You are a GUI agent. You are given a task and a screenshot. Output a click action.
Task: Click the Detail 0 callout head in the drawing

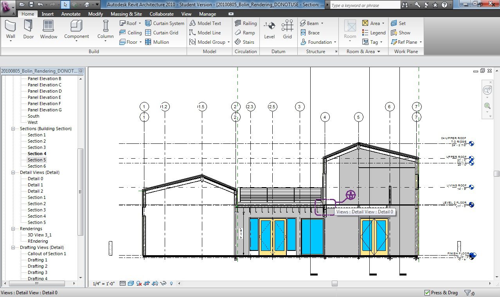point(351,195)
